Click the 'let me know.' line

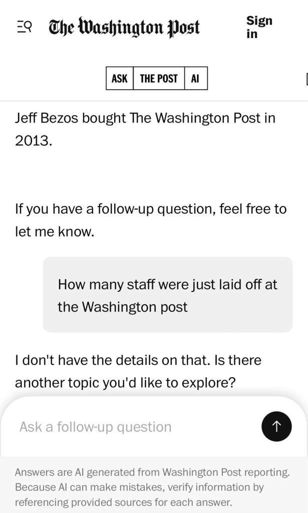point(55,232)
